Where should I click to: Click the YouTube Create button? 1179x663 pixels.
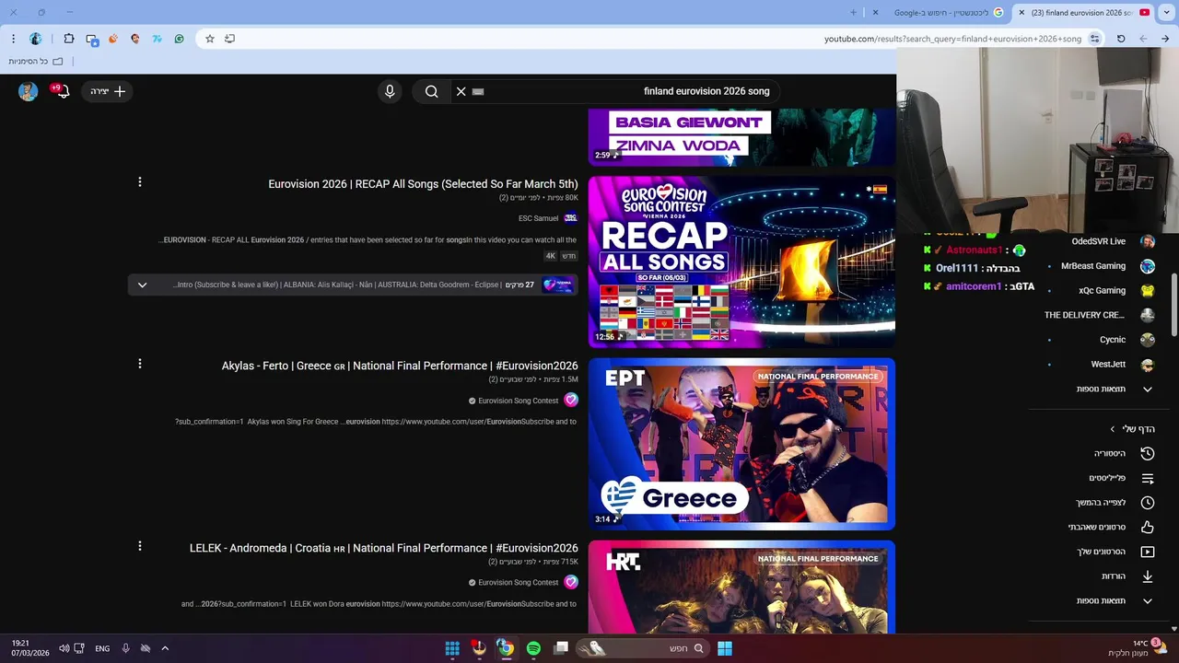pyautogui.click(x=108, y=91)
